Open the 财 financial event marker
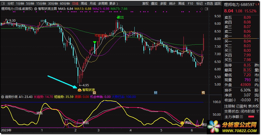Image resolution: width=261 pixels, height=135 pixels. (x=156, y=93)
